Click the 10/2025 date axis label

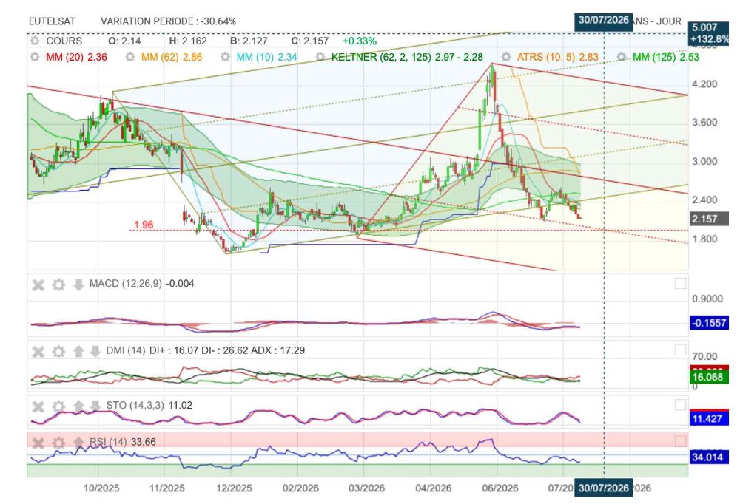101,488
